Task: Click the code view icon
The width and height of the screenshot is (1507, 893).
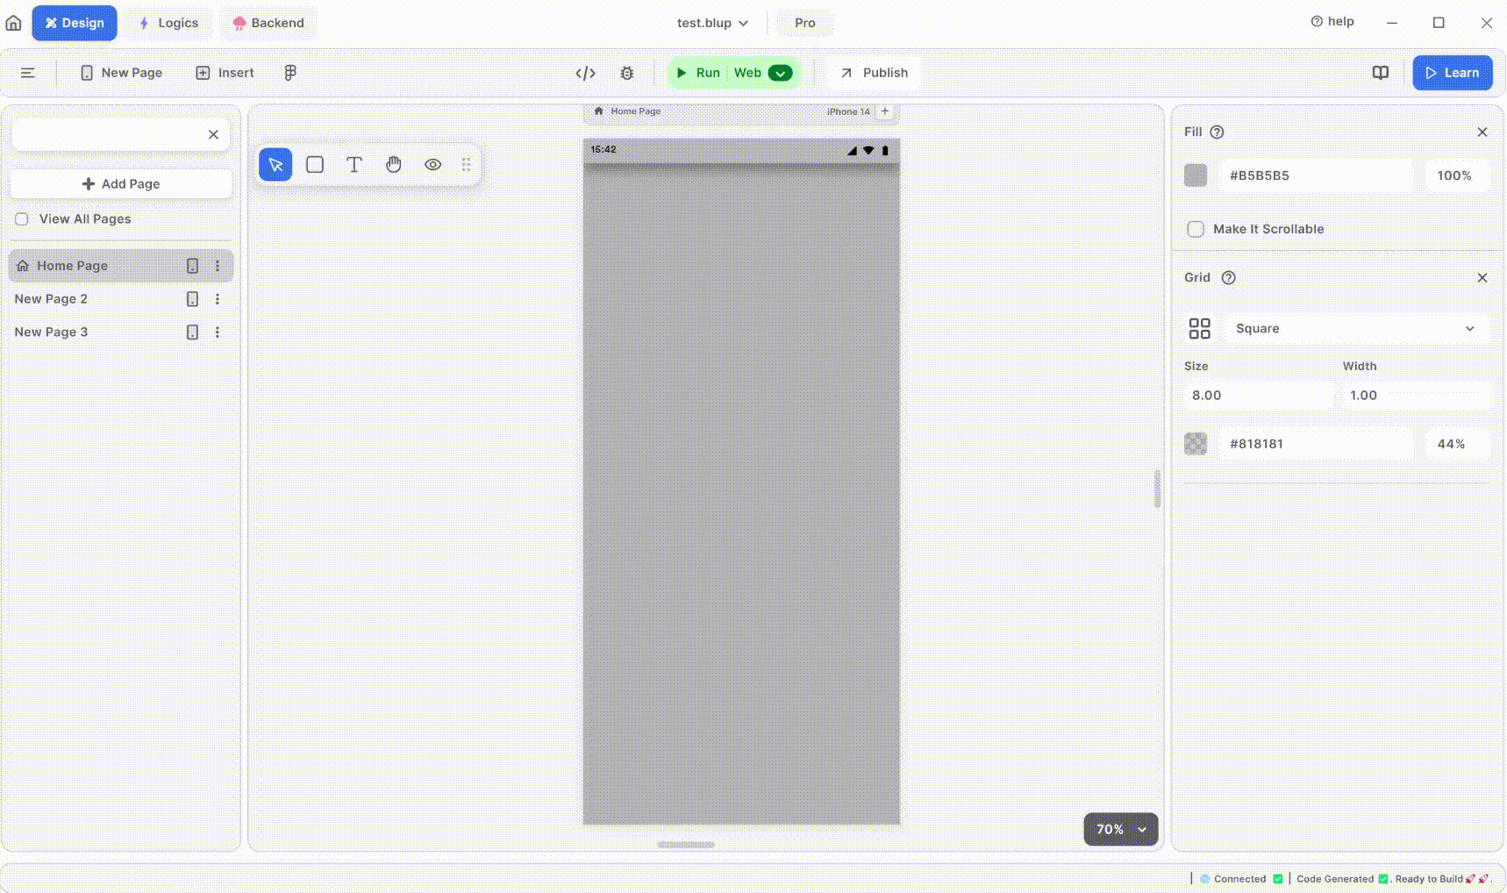Action: [x=585, y=73]
